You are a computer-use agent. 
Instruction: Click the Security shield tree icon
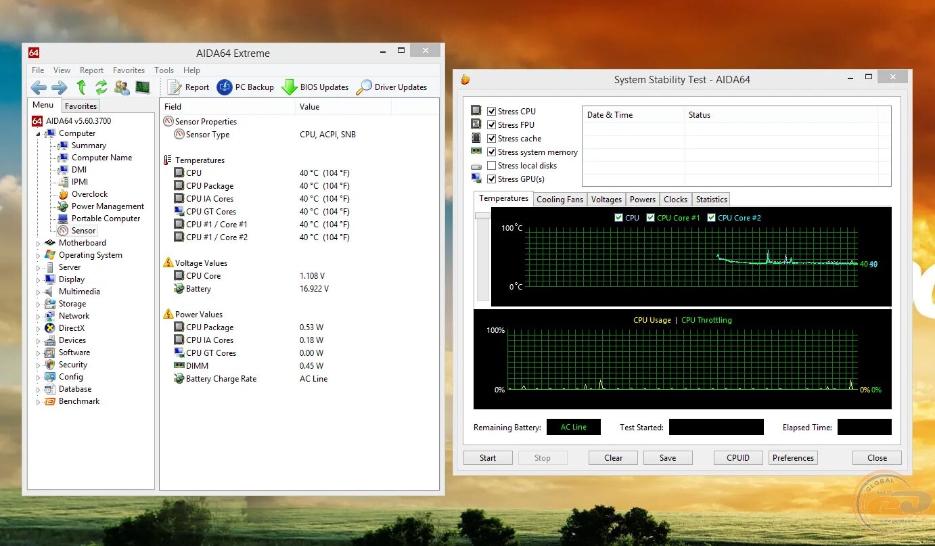click(49, 365)
